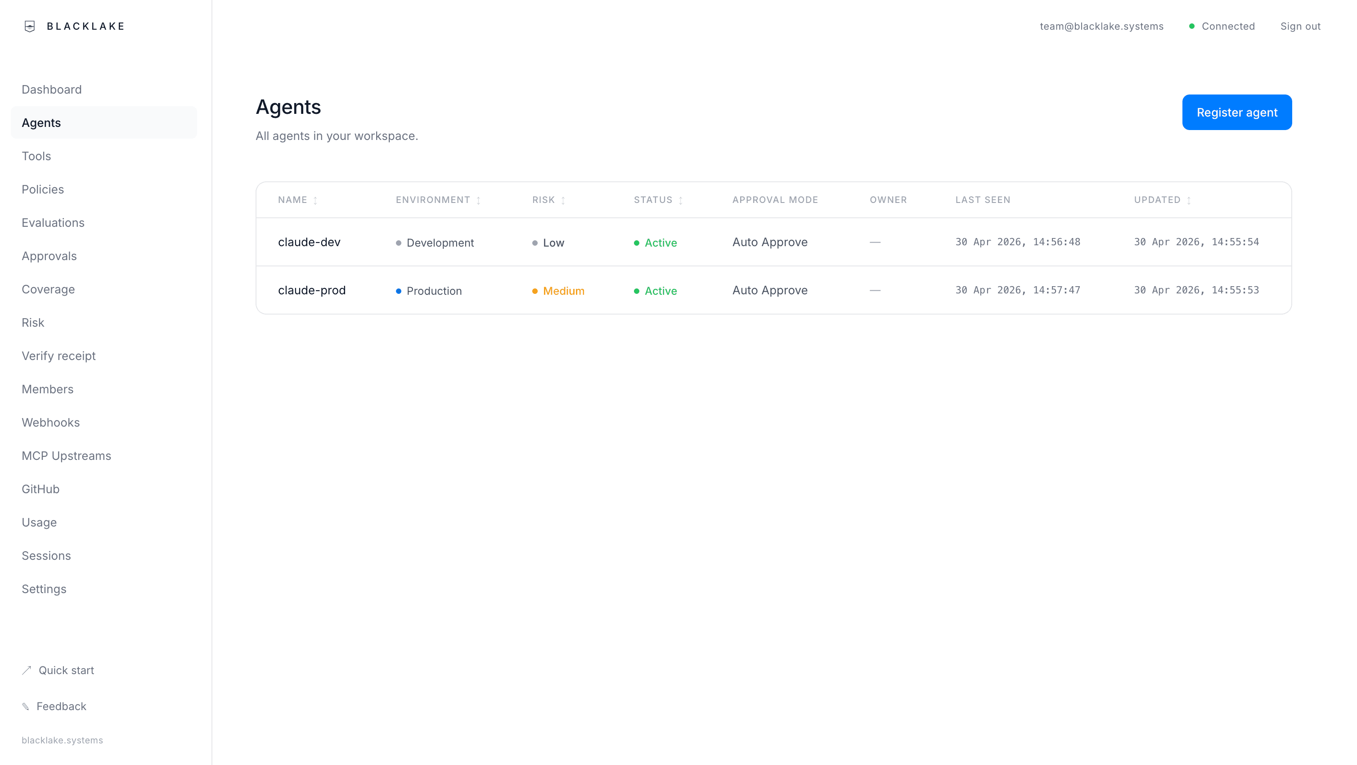Open the claude-prod agent

point(312,290)
